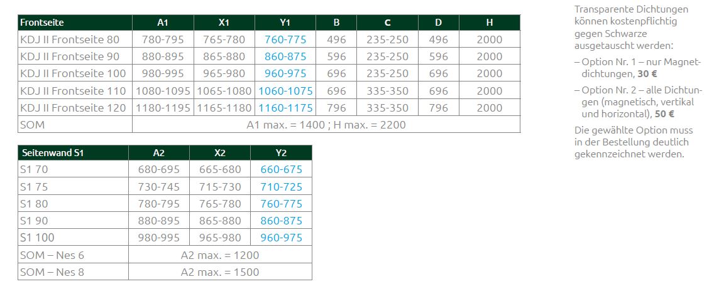Image resolution: width=714 pixels, height=284 pixels.
Task: Select the H column header
Action: [x=489, y=23]
